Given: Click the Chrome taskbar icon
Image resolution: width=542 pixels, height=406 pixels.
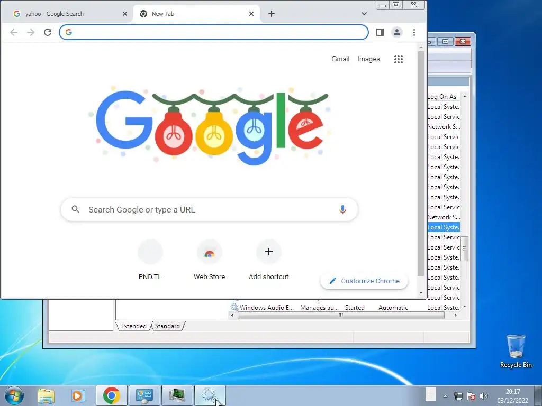Looking at the screenshot, I should (111, 395).
